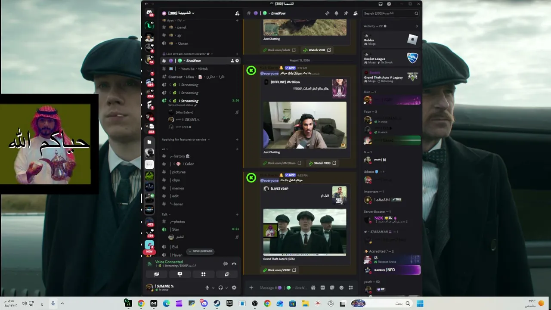Add a channel to the Talk category
The width and height of the screenshot is (551, 310).
pos(237,214)
